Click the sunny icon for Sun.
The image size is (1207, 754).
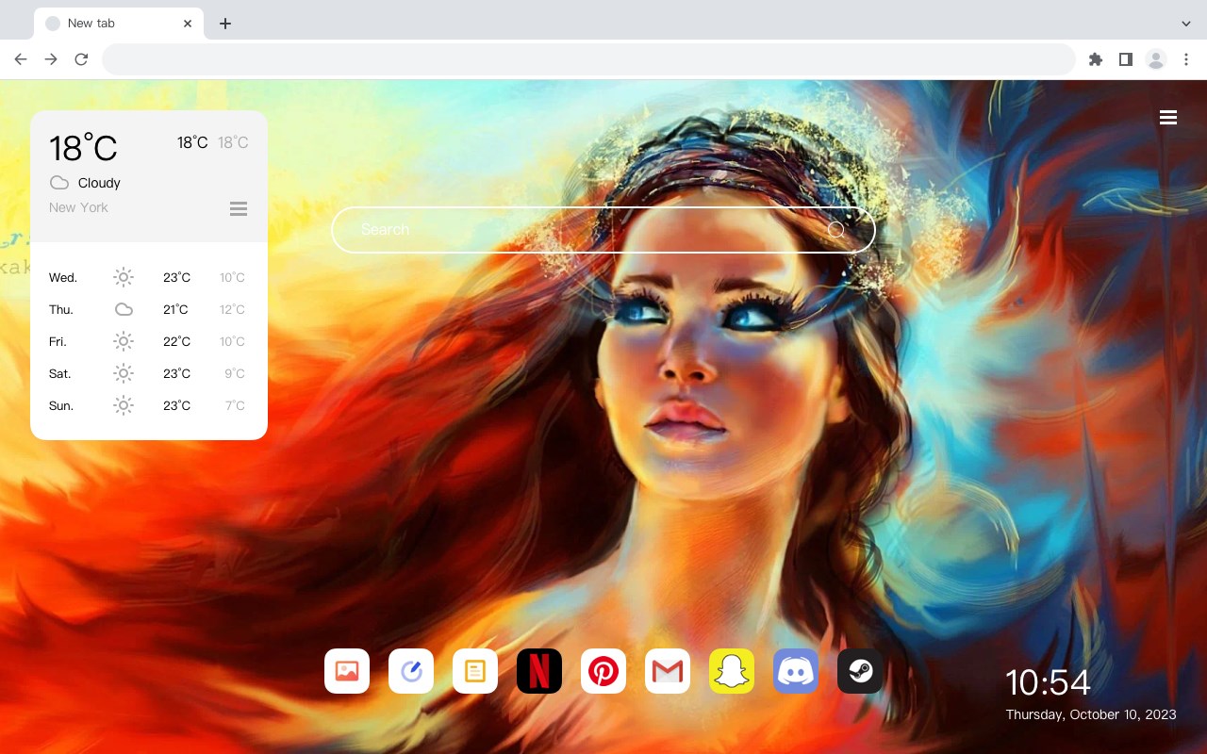tap(124, 405)
